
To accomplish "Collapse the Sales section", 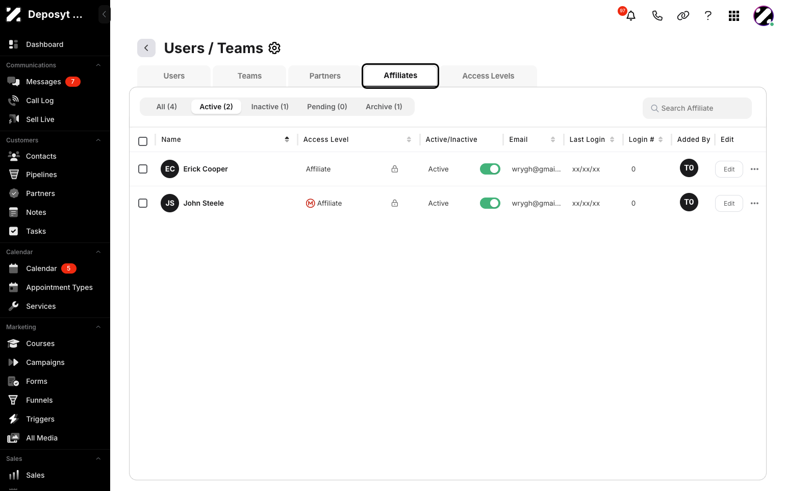I will click(98, 459).
